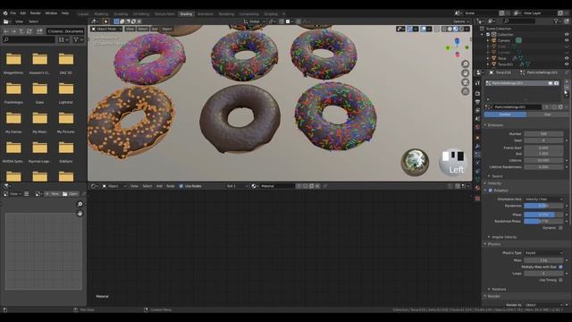Select the Hair particle type button
Image resolution: width=572 pixels, height=322 pixels.
pyautogui.click(x=547, y=114)
